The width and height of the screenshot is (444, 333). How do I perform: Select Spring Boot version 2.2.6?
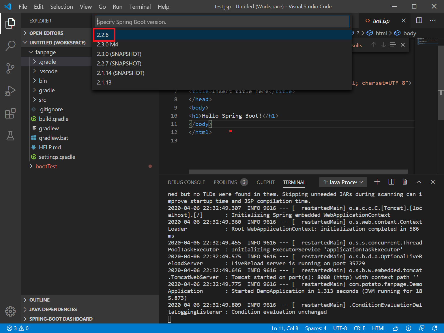(222, 35)
